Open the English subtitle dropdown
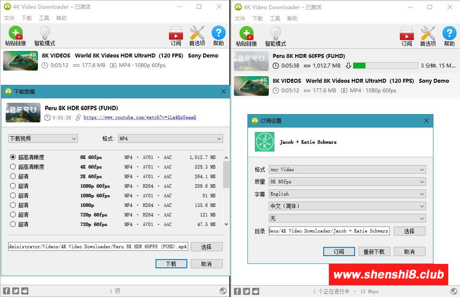The height and width of the screenshot is (297, 460). 347,194
